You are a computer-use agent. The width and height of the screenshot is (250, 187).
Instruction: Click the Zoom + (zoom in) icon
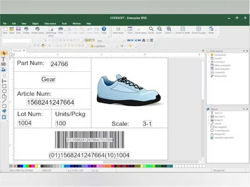[169, 29]
